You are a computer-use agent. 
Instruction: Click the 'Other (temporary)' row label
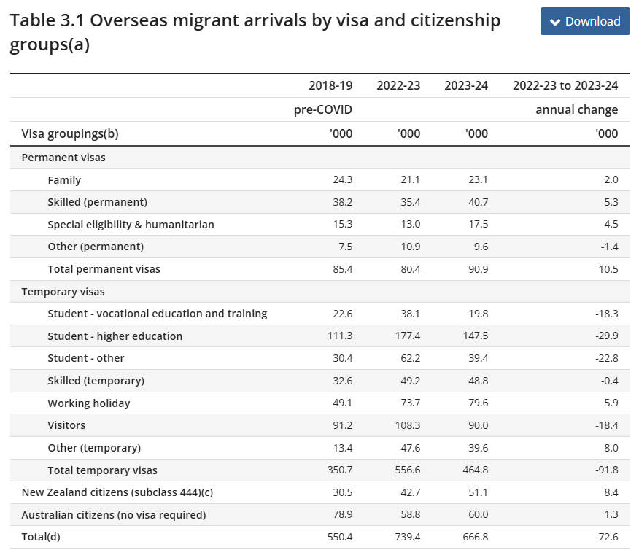pyautogui.click(x=94, y=448)
